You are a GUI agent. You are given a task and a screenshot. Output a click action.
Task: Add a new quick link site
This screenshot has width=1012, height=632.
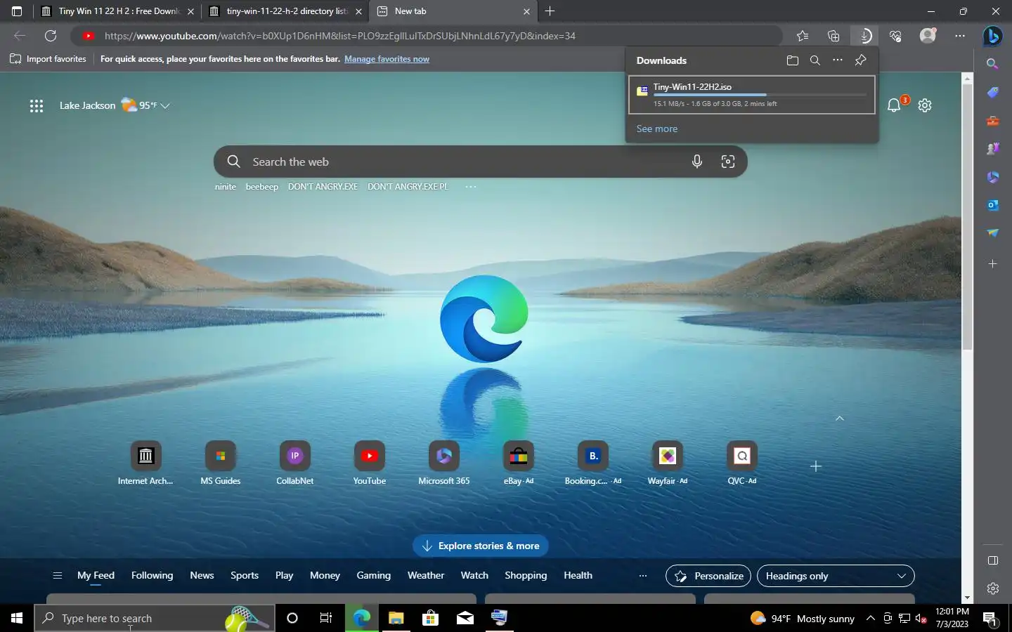tap(815, 466)
